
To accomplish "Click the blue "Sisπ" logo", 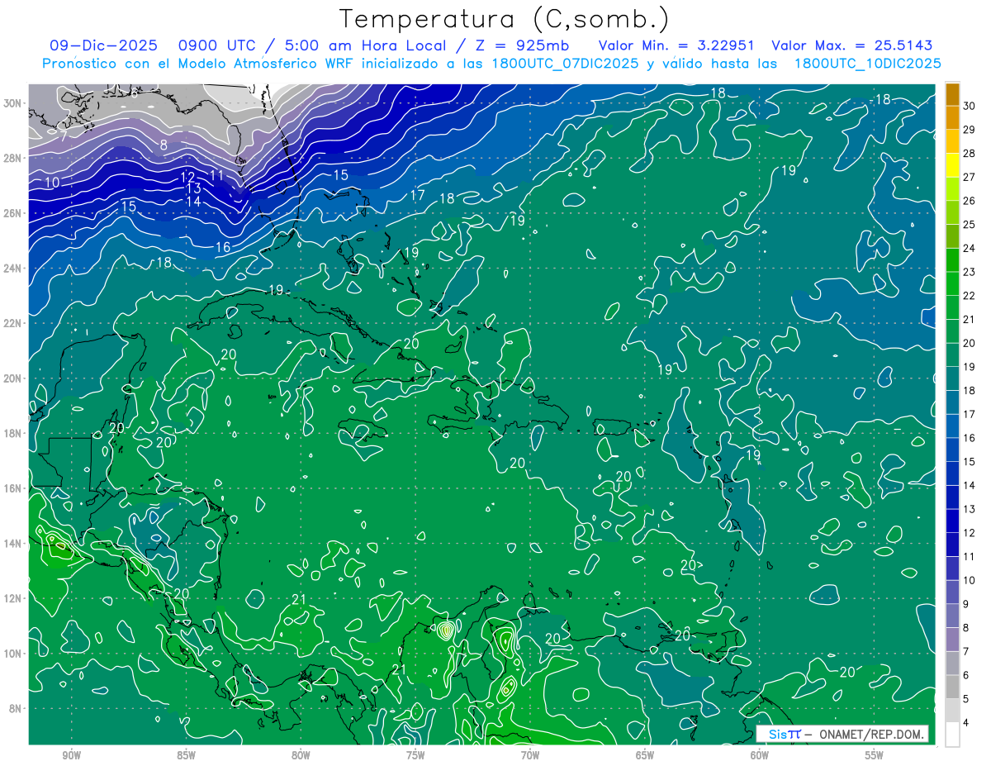I will [x=785, y=734].
